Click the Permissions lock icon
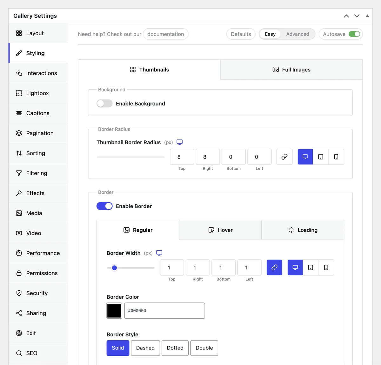This screenshot has height=365, width=381. click(x=19, y=273)
